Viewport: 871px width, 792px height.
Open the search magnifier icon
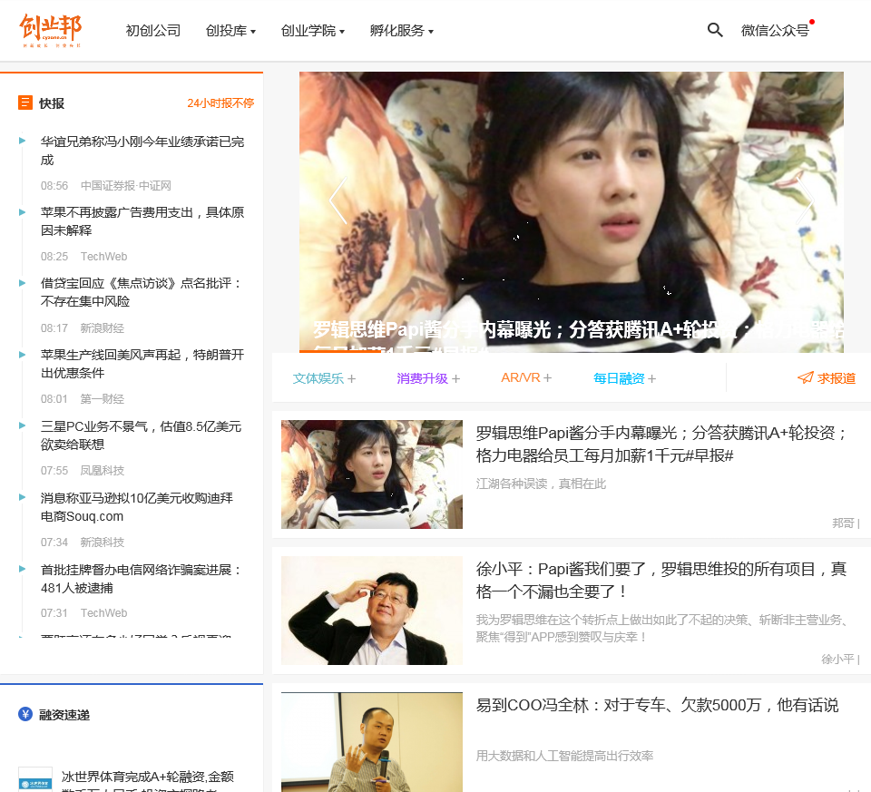(x=715, y=30)
